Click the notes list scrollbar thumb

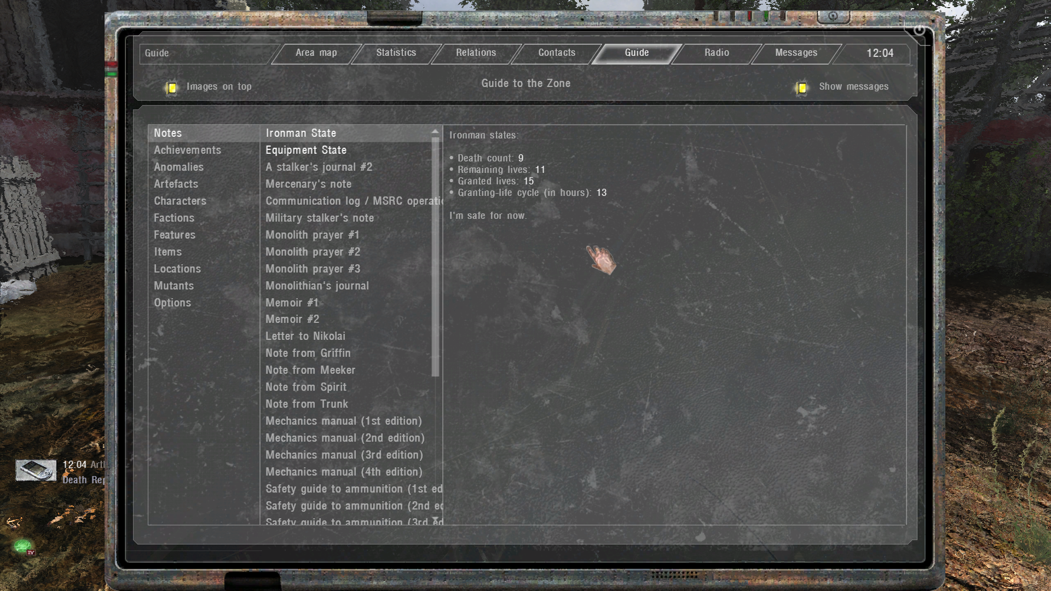point(436,257)
